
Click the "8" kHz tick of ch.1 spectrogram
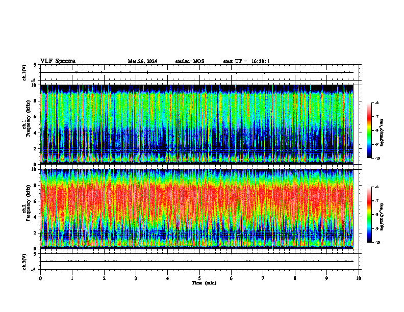coord(35,101)
